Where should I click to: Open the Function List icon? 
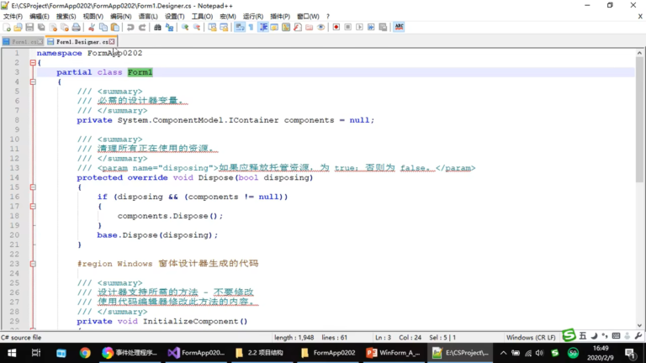(x=298, y=27)
